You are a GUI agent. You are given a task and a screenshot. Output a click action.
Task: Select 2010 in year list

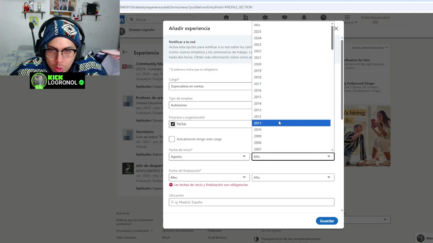291,130
